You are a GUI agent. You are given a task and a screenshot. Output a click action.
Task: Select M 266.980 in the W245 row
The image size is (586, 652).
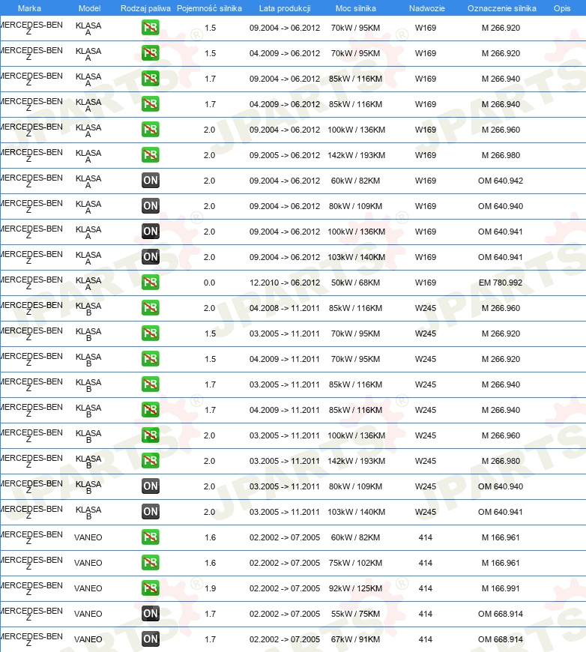[501, 461]
